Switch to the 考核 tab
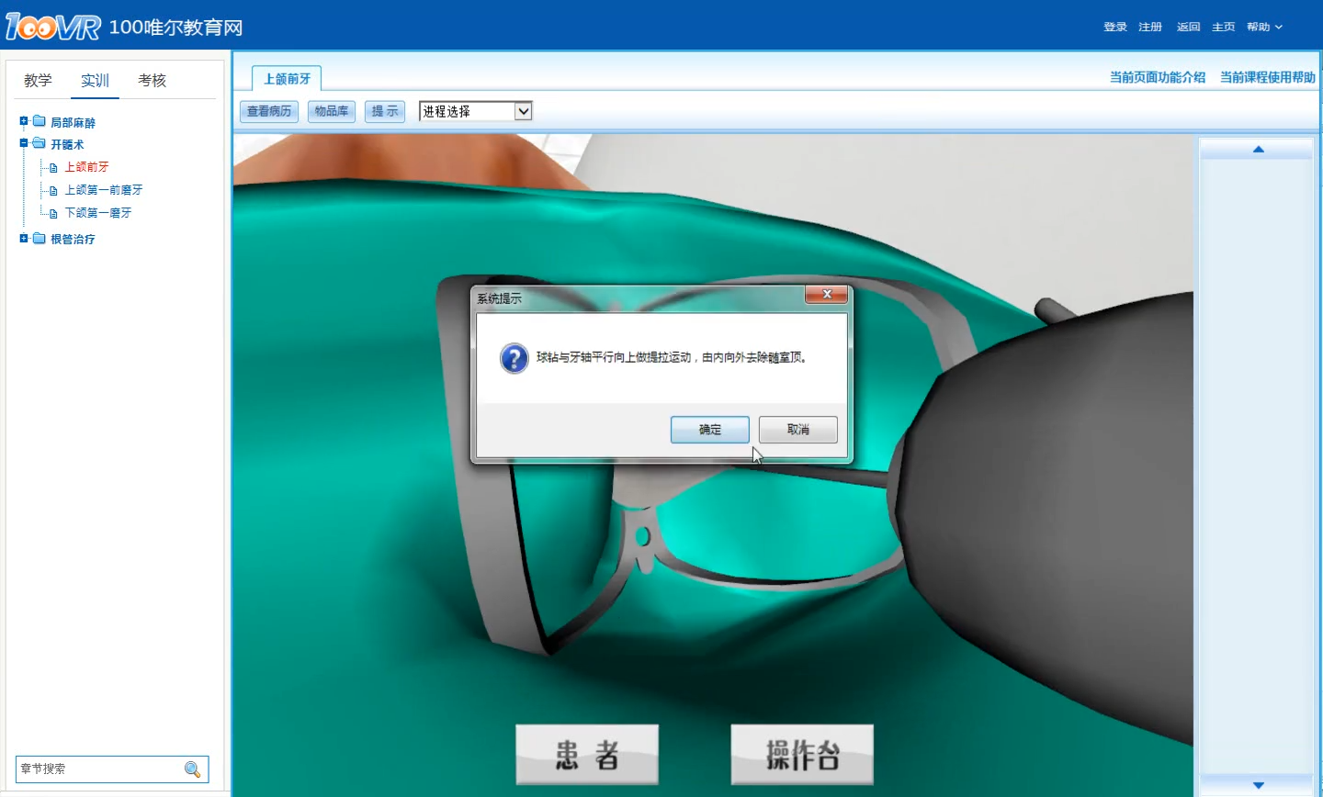 (152, 81)
